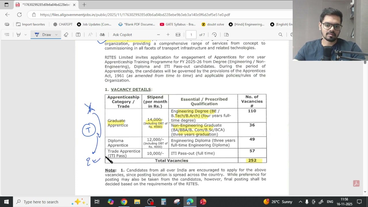Screen dimensions: 368x207
Task: Open the doubt solve bookmark
Action: point(212,24)
